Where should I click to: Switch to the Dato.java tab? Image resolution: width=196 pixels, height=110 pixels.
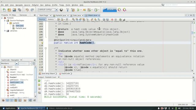[x=77, y=16]
